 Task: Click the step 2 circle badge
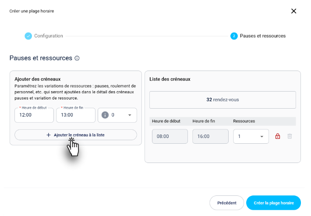click(234, 36)
